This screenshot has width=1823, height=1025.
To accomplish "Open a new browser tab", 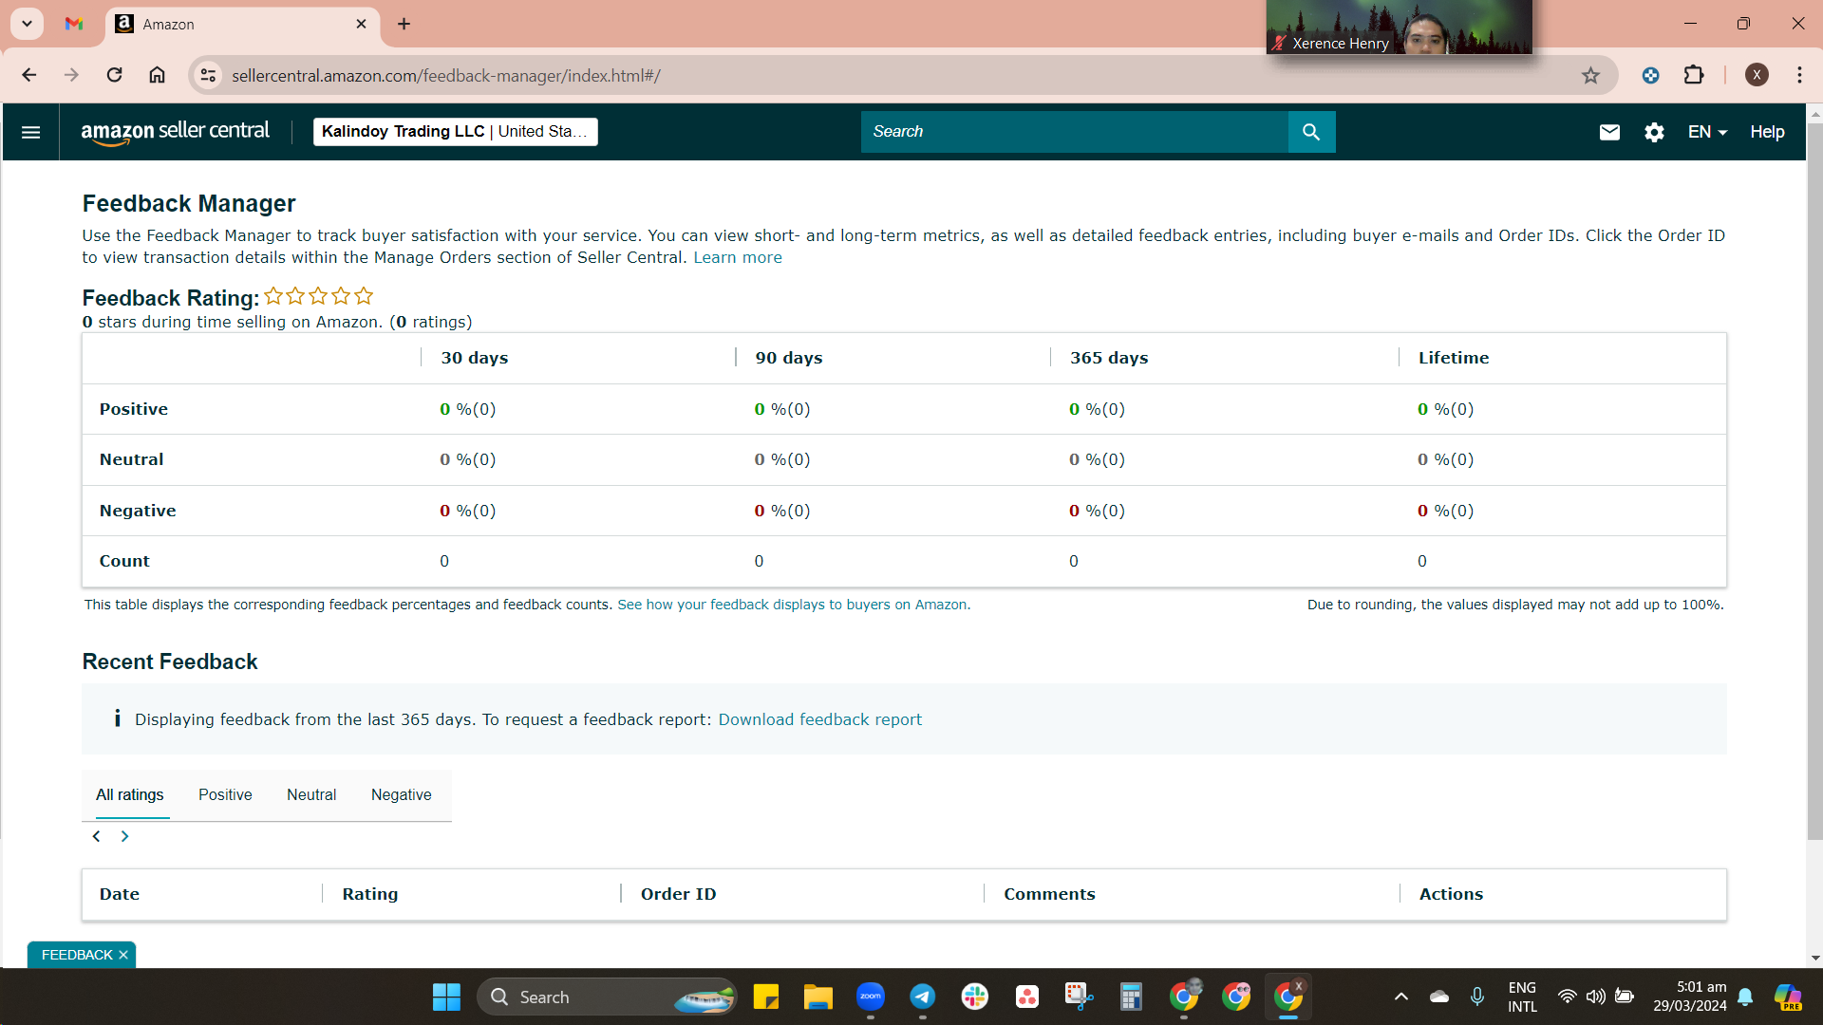I will click(404, 24).
